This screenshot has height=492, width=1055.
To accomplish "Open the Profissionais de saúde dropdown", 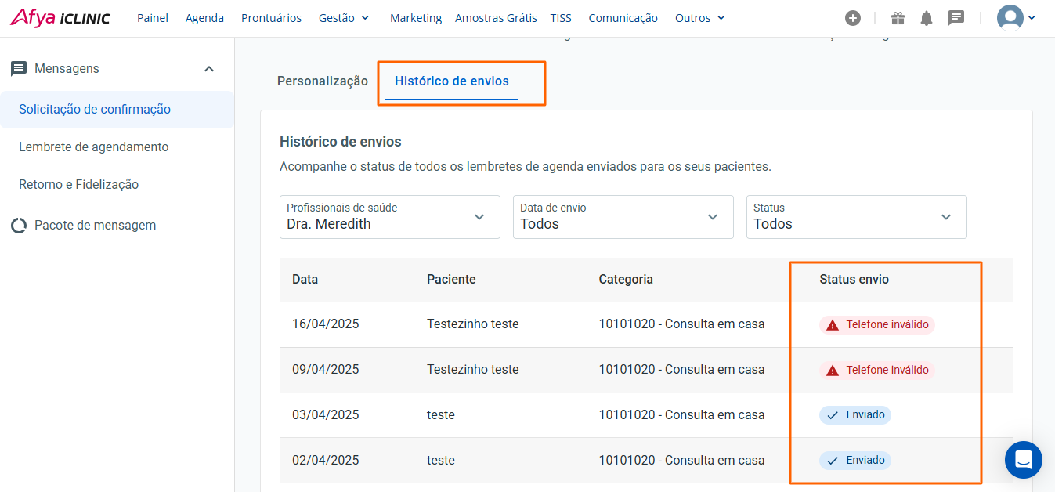I will coord(389,217).
